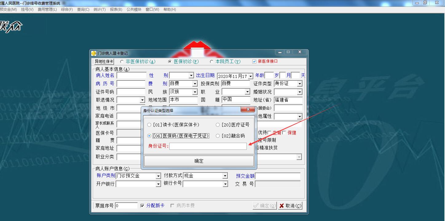Open the 查询(C) menu

coord(83,10)
